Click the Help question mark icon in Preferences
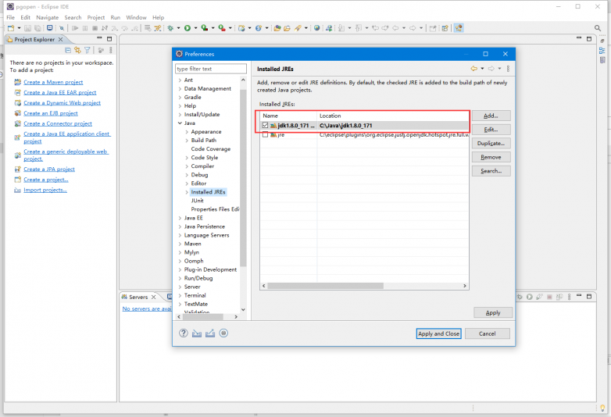Screen dimensions: 611x417 [184, 333]
